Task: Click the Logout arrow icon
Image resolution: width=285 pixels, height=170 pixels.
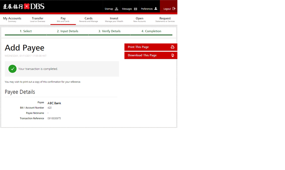Action: (x=174, y=8)
